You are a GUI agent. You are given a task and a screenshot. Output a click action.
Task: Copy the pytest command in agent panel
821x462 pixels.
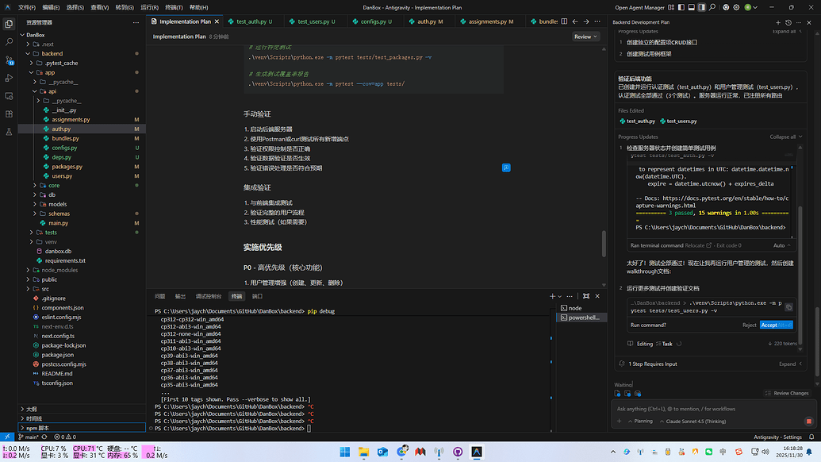(x=788, y=307)
